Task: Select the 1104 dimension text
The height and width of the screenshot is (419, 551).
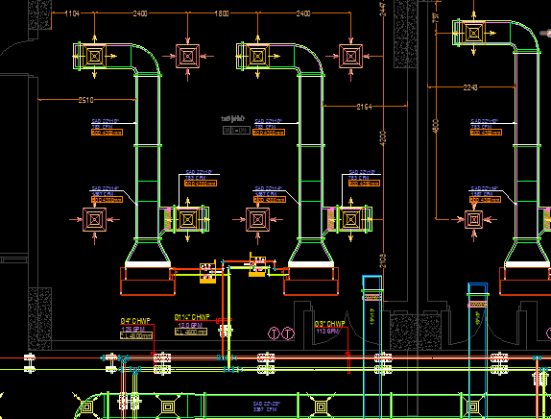Action: click(x=72, y=13)
